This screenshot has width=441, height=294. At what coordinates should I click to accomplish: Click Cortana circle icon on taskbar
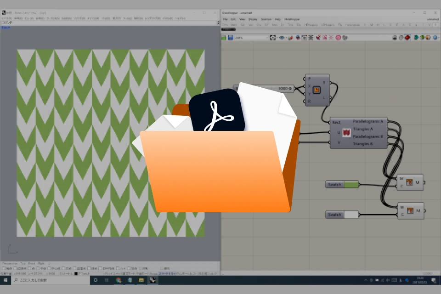tap(96, 280)
